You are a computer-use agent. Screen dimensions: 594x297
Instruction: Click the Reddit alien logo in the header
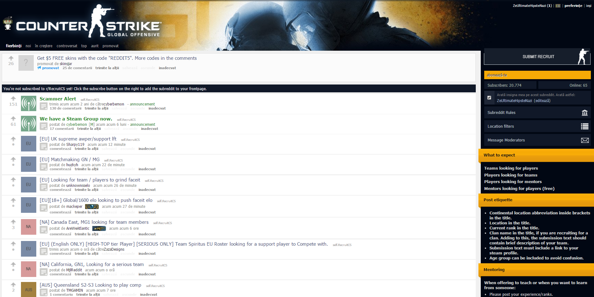[8, 24]
